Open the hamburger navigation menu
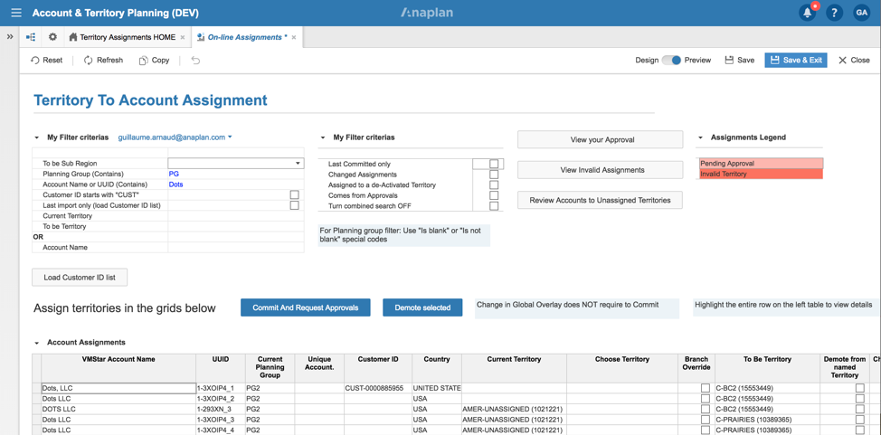 [16, 13]
